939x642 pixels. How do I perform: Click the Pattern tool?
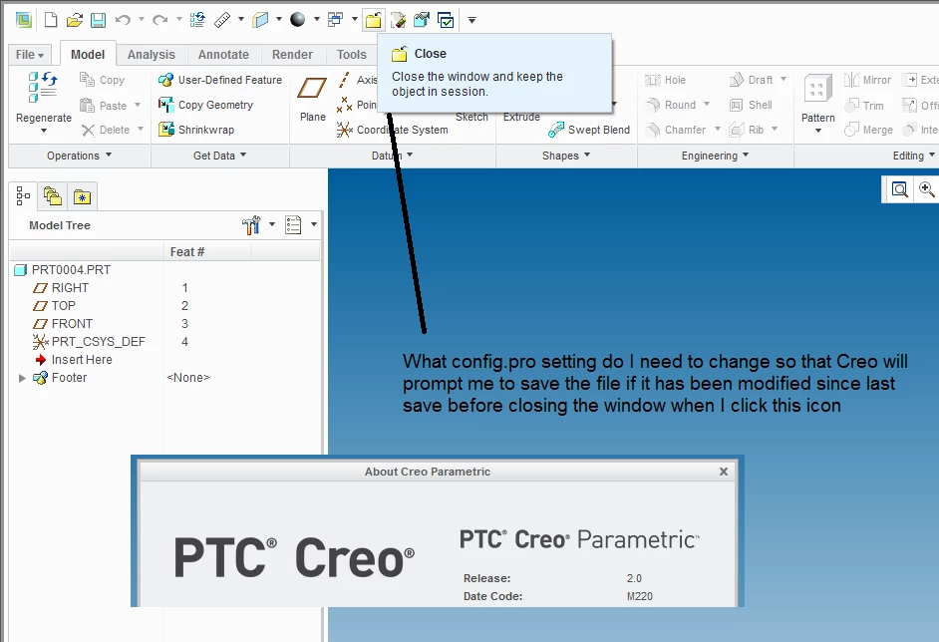pos(818,102)
